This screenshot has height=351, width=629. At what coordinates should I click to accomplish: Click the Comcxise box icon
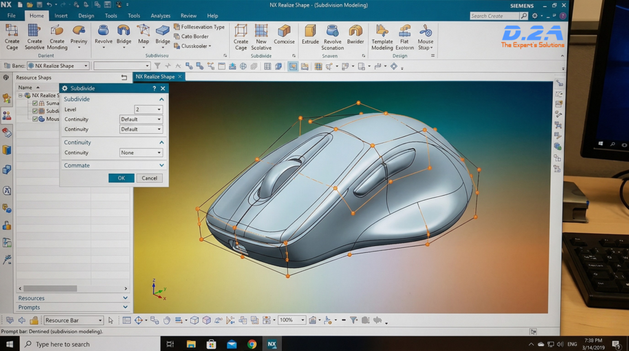tap(284, 31)
